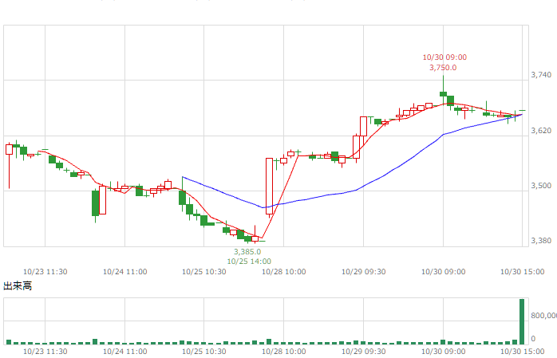The width and height of the screenshot is (557, 358).
Task: Click 10/23 11:30 label under volume chart
Action: pos(45,352)
